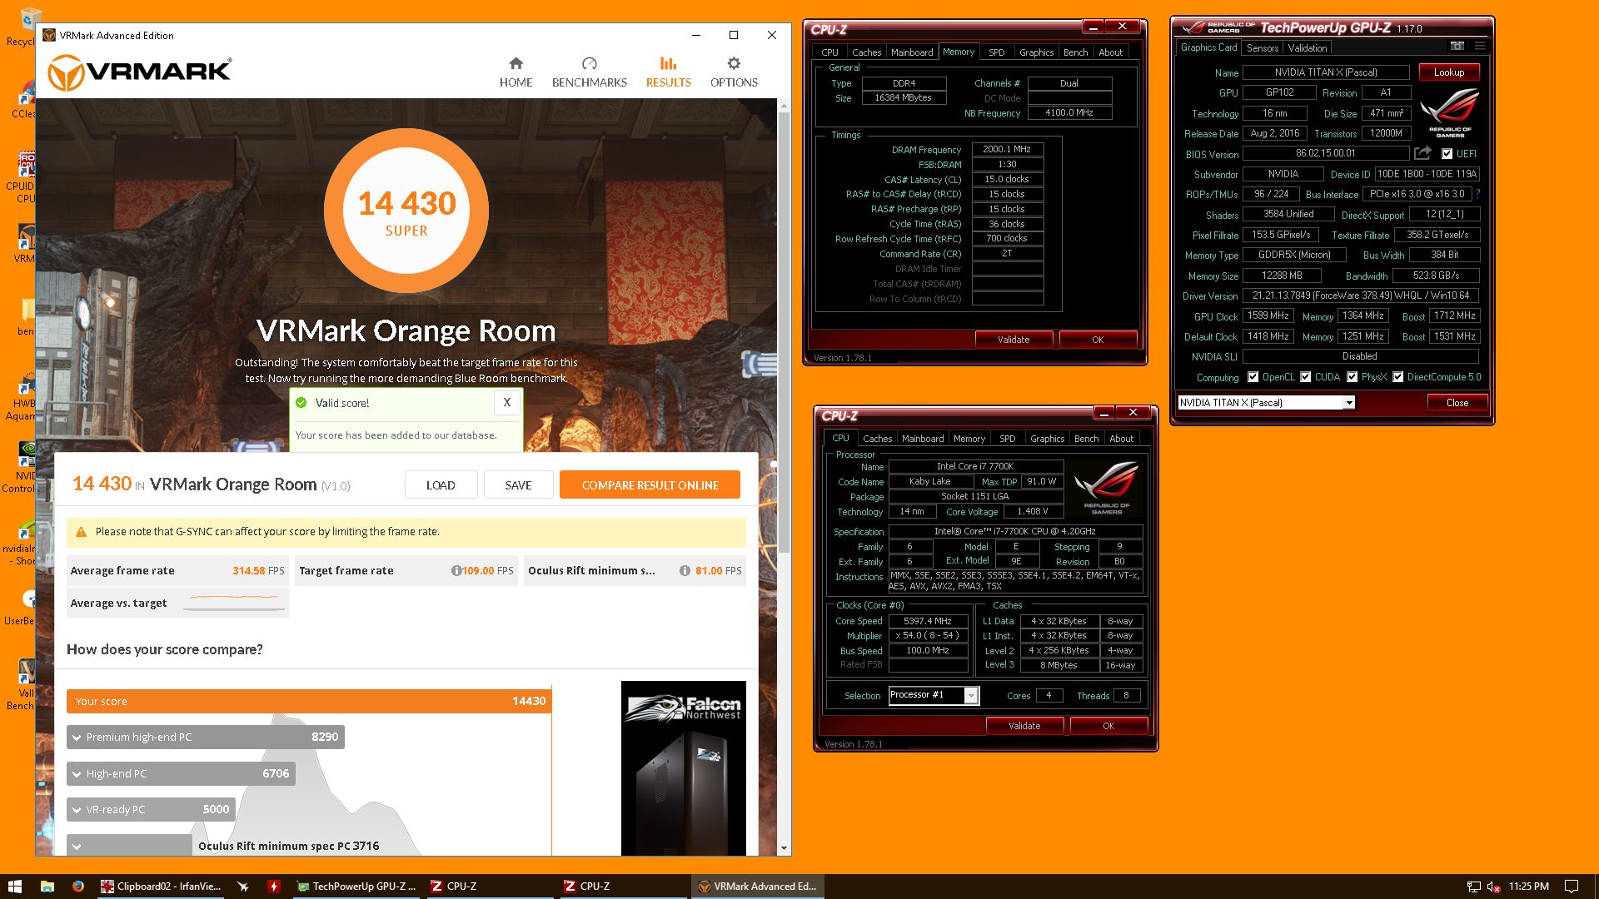
Task: Select the Driver Version field in GPU-Z
Action: point(1361,296)
